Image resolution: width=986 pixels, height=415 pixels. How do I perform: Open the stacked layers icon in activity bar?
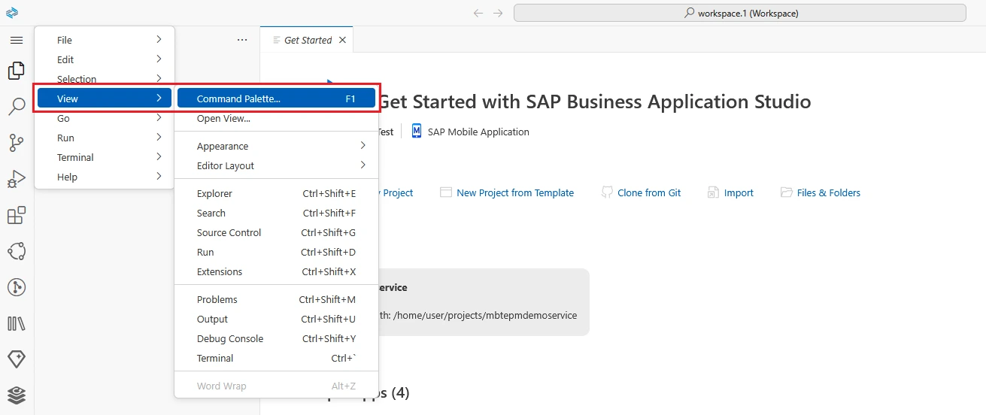[x=16, y=395]
